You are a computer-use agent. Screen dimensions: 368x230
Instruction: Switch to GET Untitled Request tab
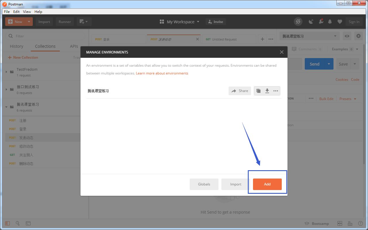[229, 39]
